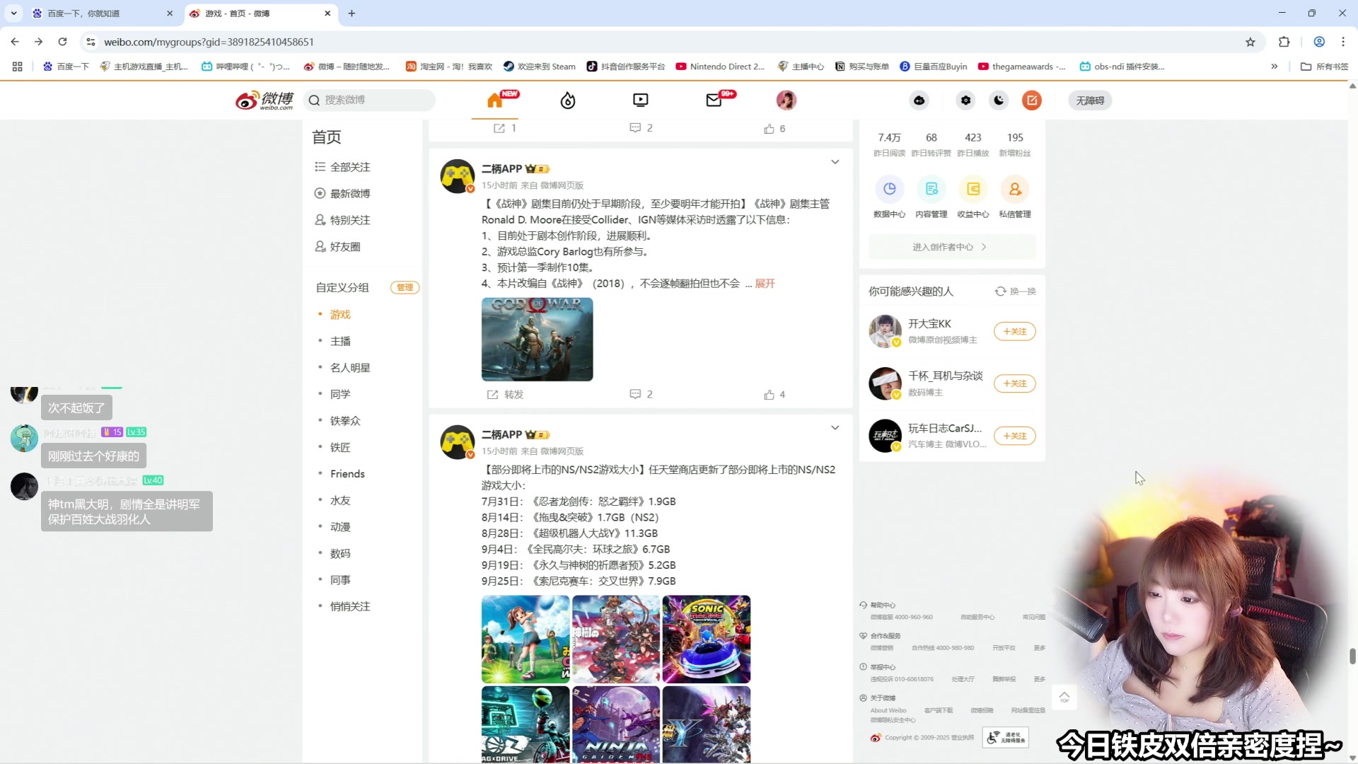
Task: Select the 主播 group
Action: pyautogui.click(x=340, y=341)
